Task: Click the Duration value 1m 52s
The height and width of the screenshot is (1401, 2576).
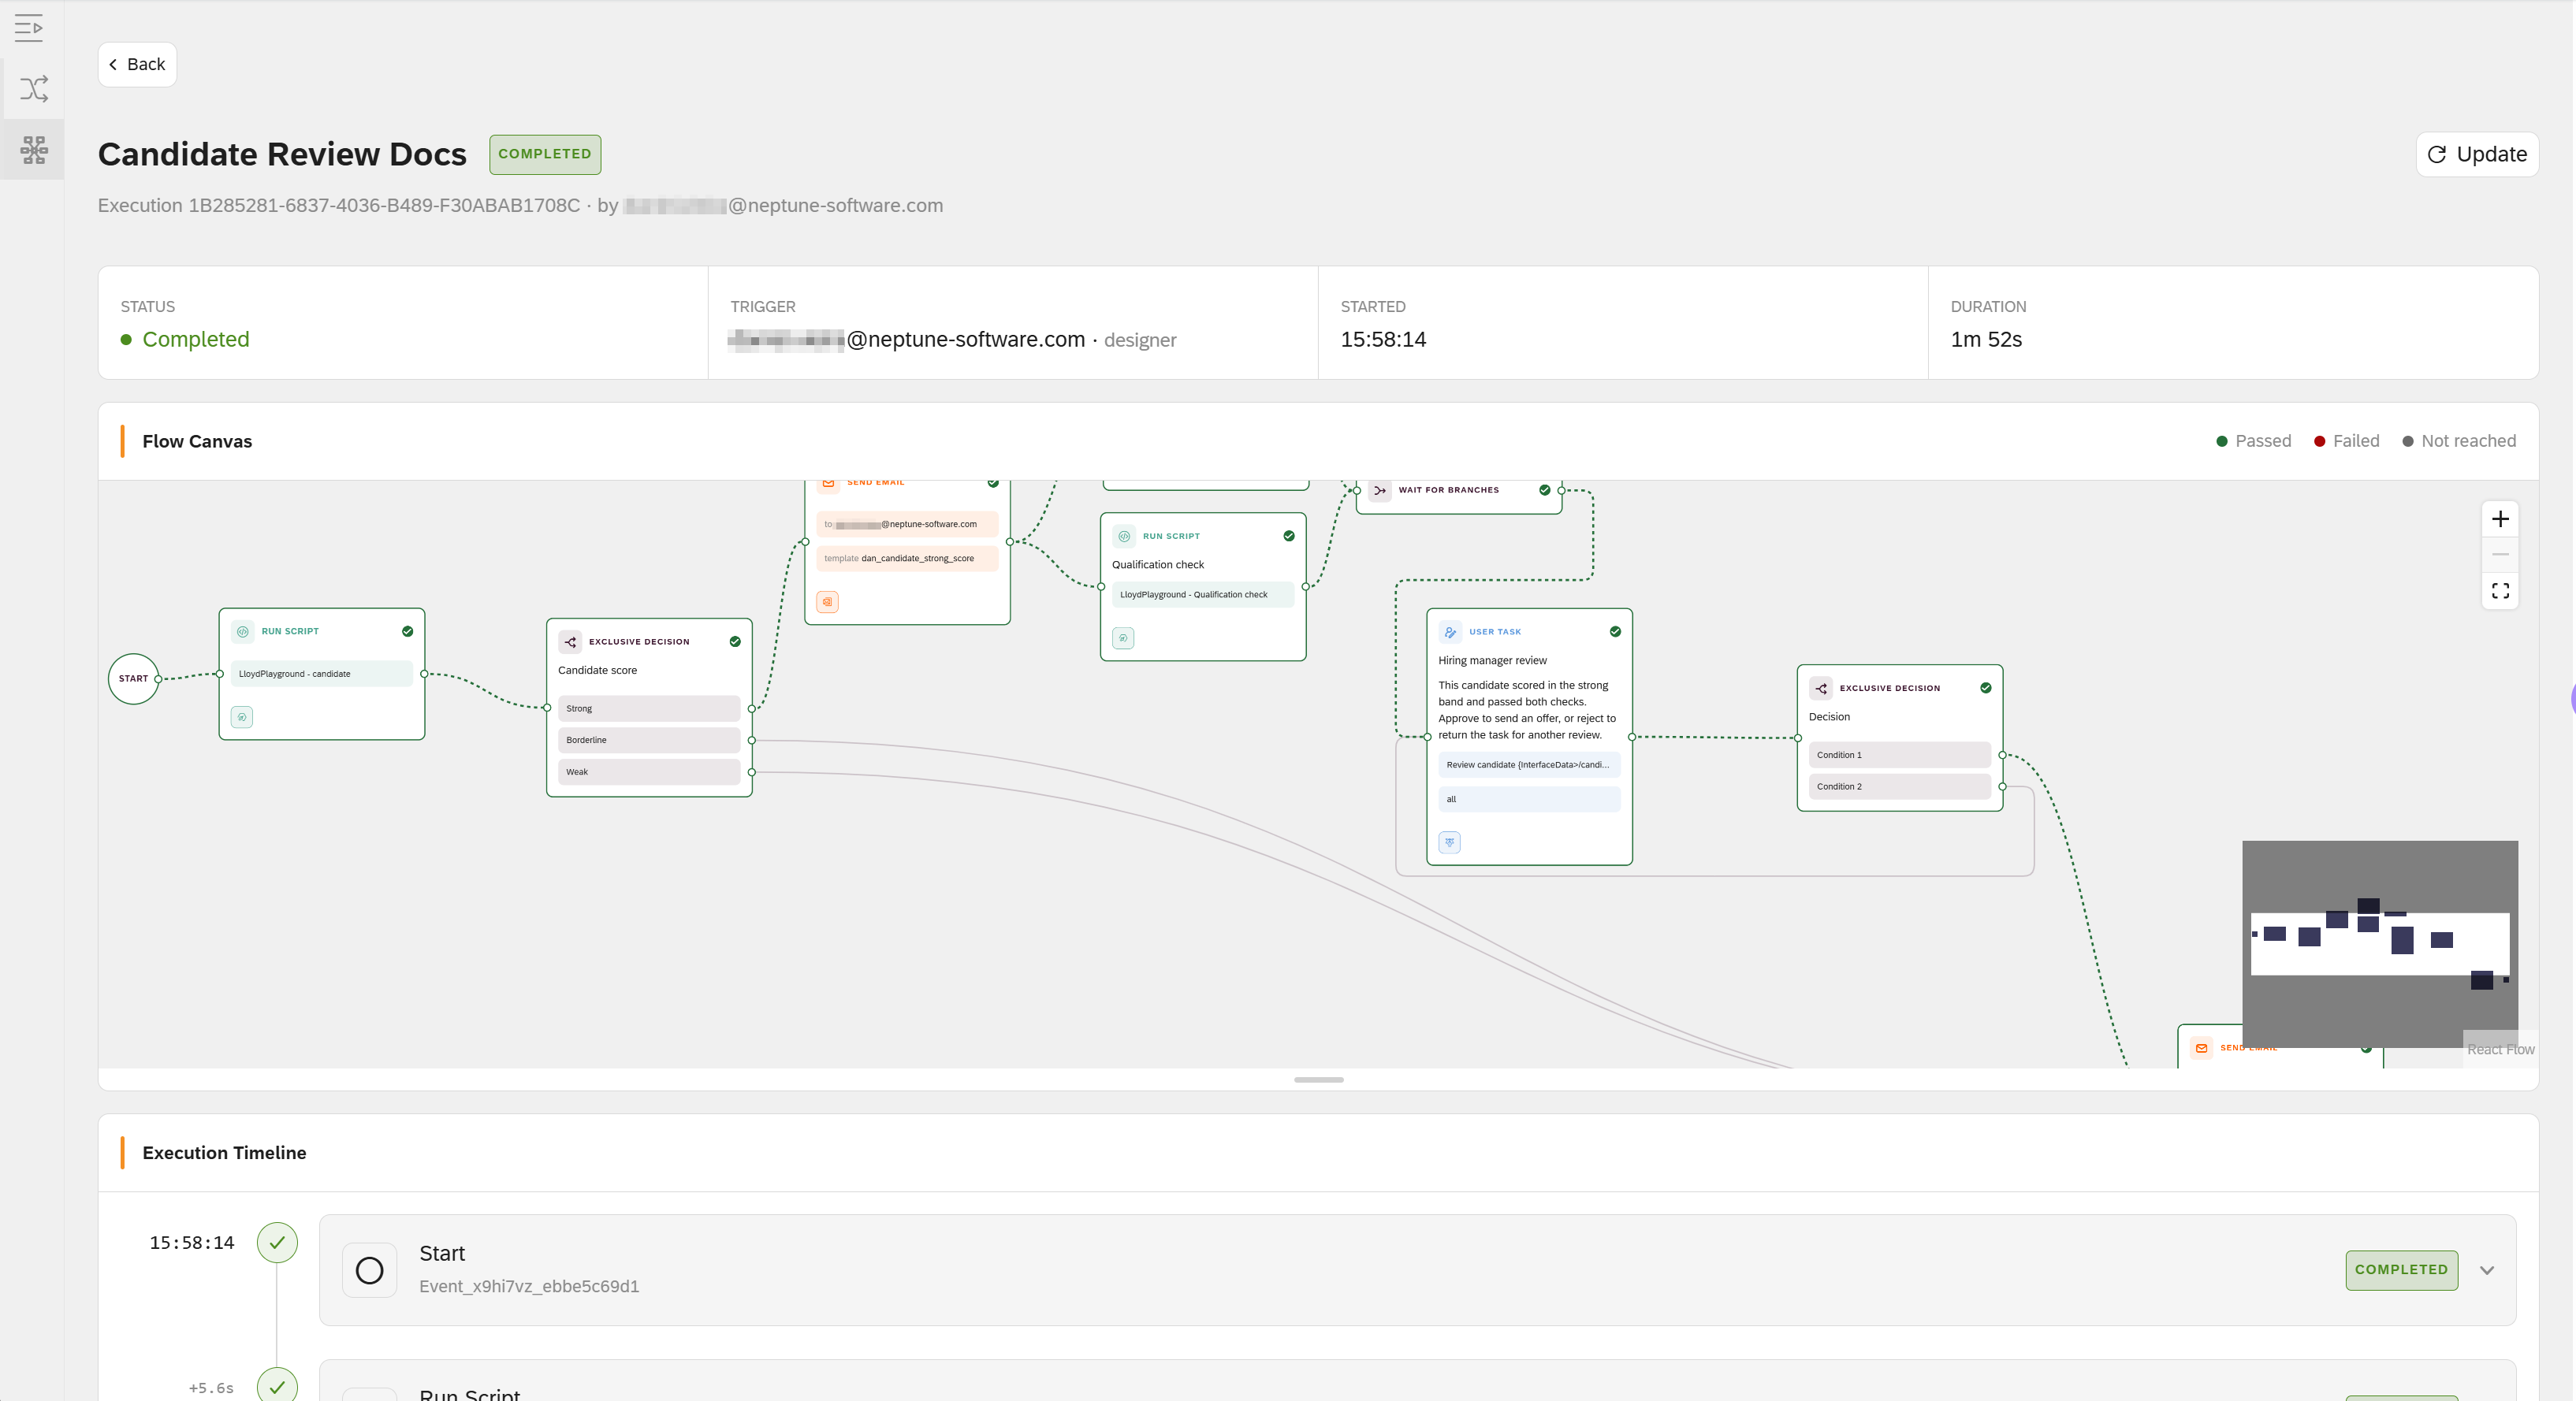Action: click(1986, 340)
